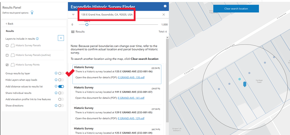Check the Historic Survey Parcels layer checkbox

pos(7,45)
